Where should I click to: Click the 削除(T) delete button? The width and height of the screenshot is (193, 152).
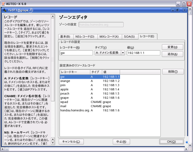(173, 72)
